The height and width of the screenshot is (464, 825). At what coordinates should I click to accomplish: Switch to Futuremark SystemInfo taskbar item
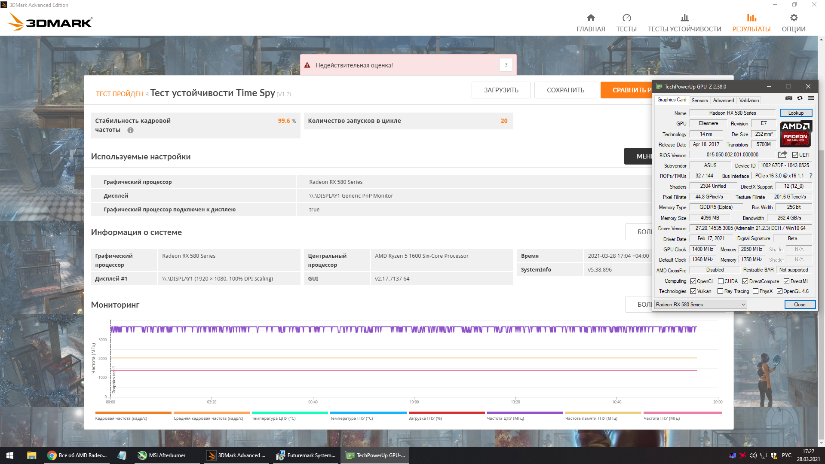click(306, 455)
